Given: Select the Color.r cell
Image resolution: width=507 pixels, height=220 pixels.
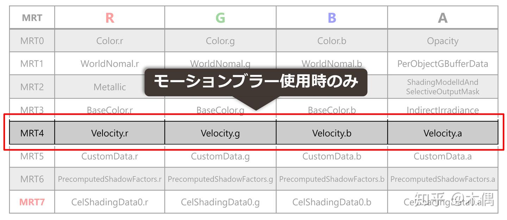Looking at the screenshot, I should coord(109,41).
